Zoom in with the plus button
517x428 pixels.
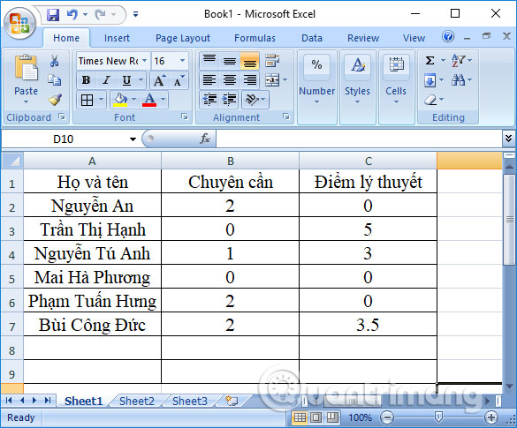click(x=491, y=417)
